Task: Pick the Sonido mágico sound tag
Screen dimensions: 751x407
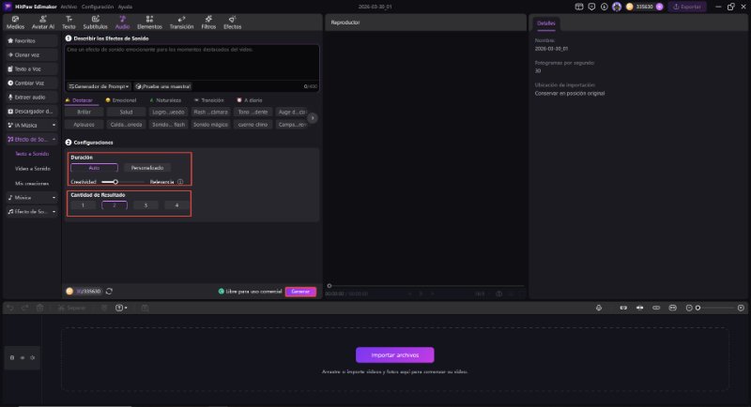Action: tap(210, 125)
